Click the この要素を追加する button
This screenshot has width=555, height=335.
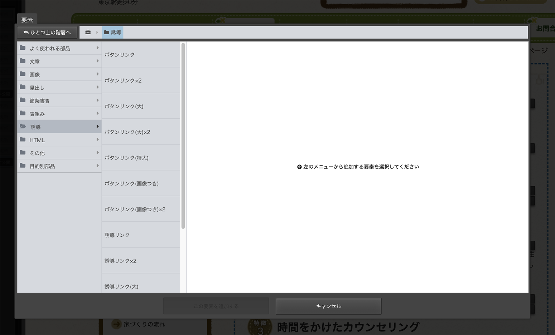click(x=216, y=306)
